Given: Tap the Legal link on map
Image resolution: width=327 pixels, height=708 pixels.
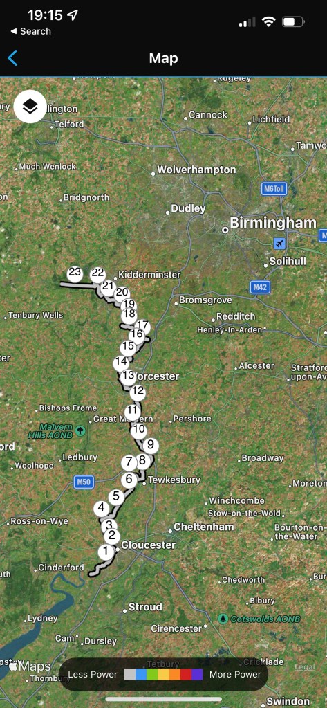Looking at the screenshot, I should pos(305,667).
